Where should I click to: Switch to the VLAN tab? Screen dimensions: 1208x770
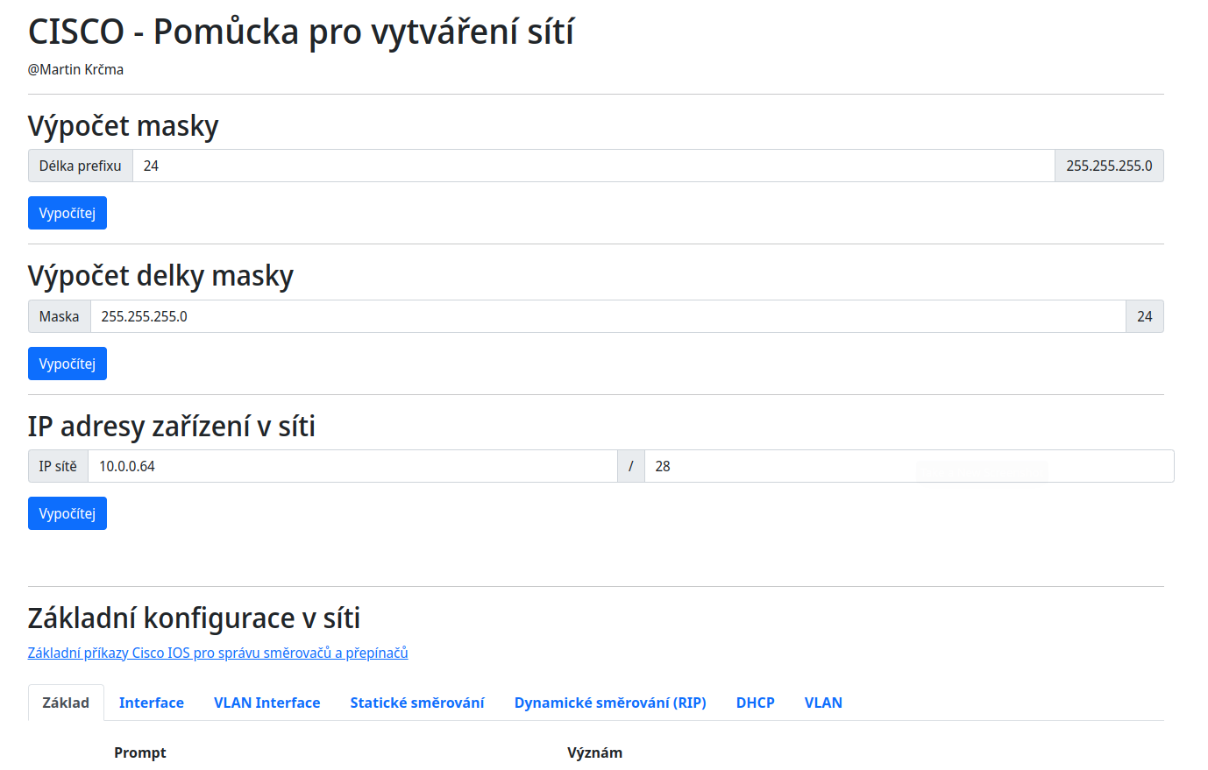[x=823, y=703]
